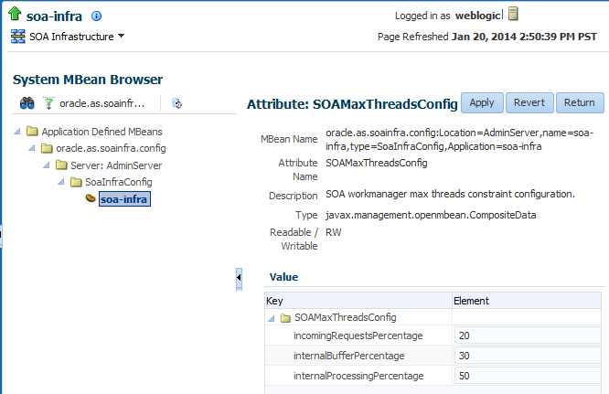This screenshot has width=609, height=394.
Task: Click the SOAMaxThreadsConfig folder icon in table
Action: (285, 318)
